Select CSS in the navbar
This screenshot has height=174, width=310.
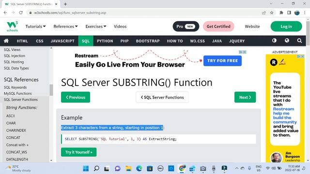click(x=40, y=41)
